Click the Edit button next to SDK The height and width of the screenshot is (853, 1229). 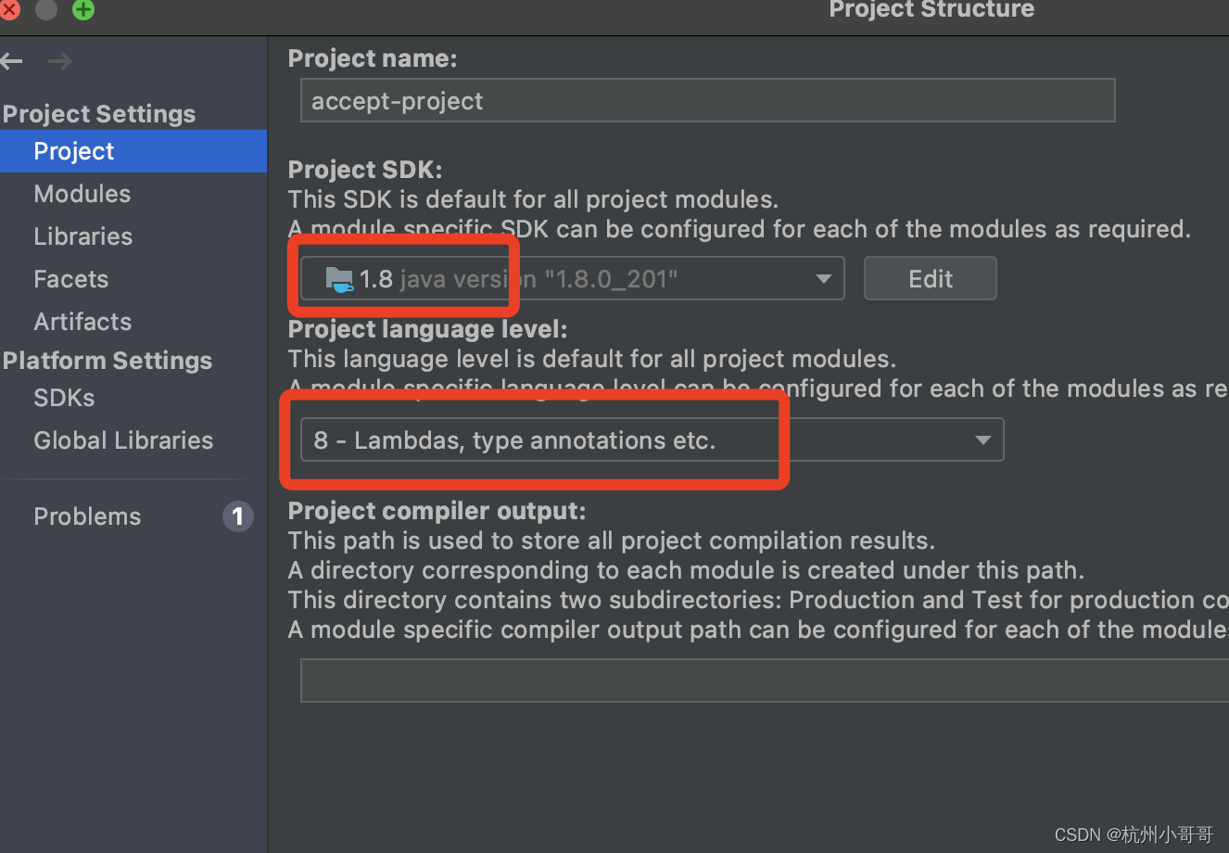(x=930, y=279)
